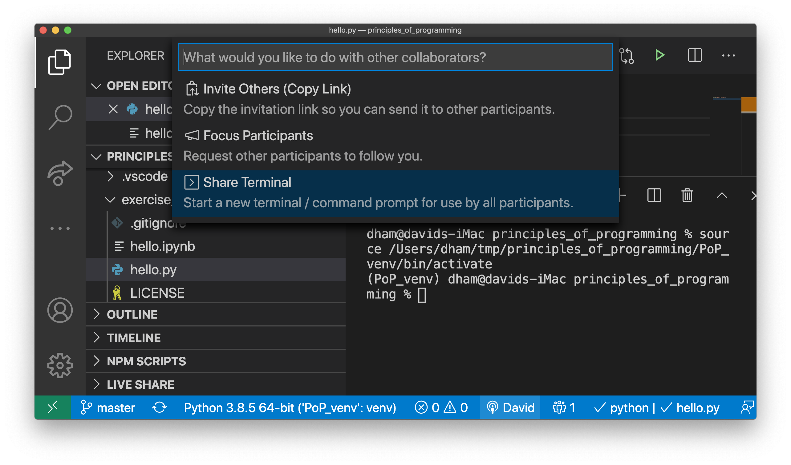Expand the TIMELINE section
791x465 pixels.
click(133, 338)
